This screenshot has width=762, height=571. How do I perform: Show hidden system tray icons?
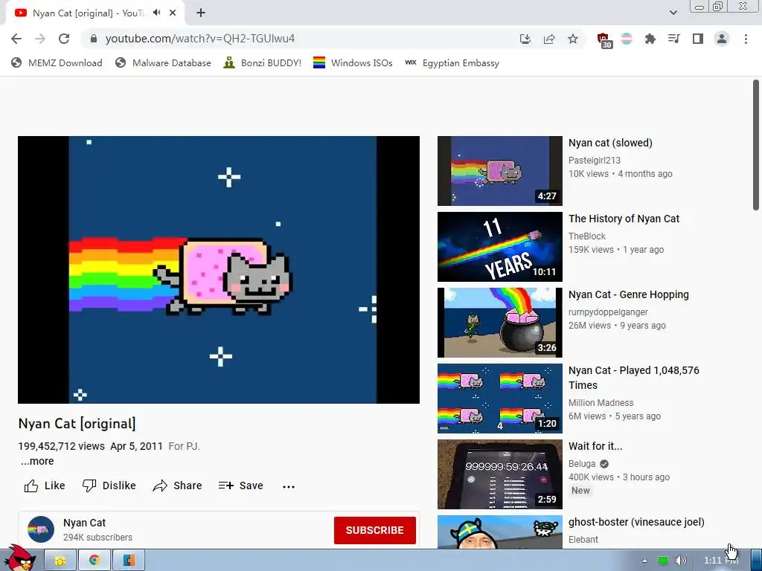644,561
